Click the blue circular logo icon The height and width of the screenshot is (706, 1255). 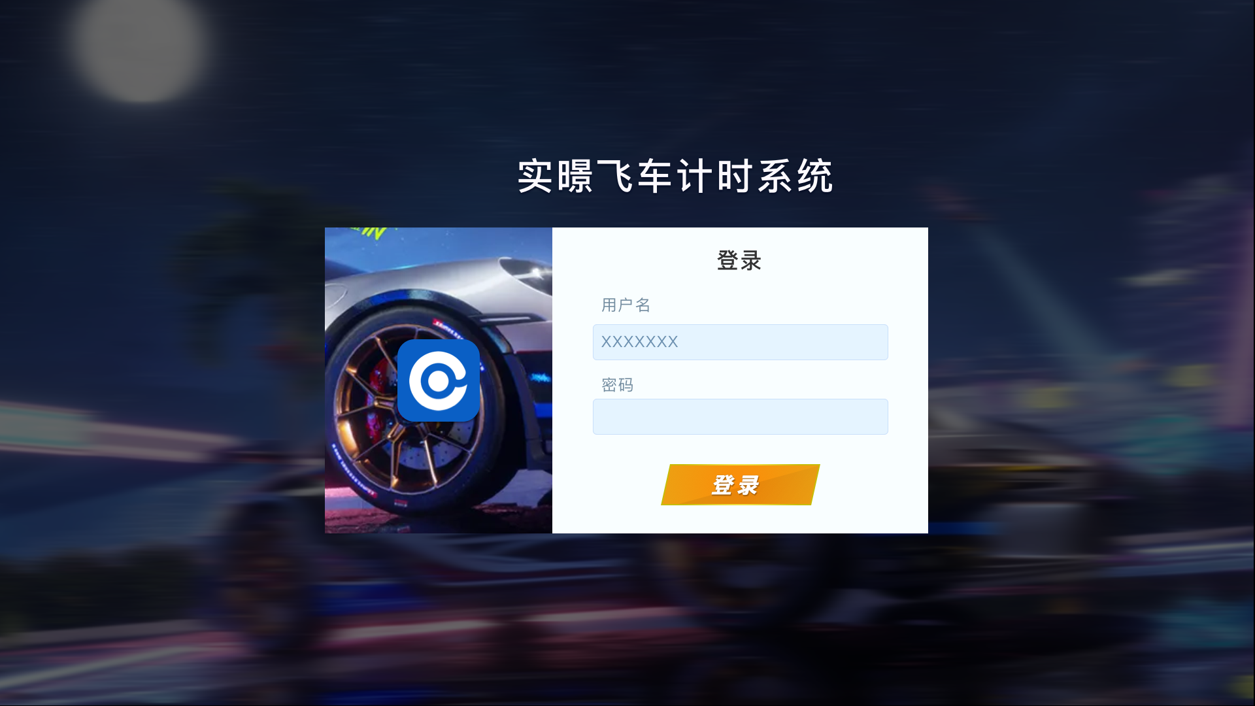(x=439, y=380)
